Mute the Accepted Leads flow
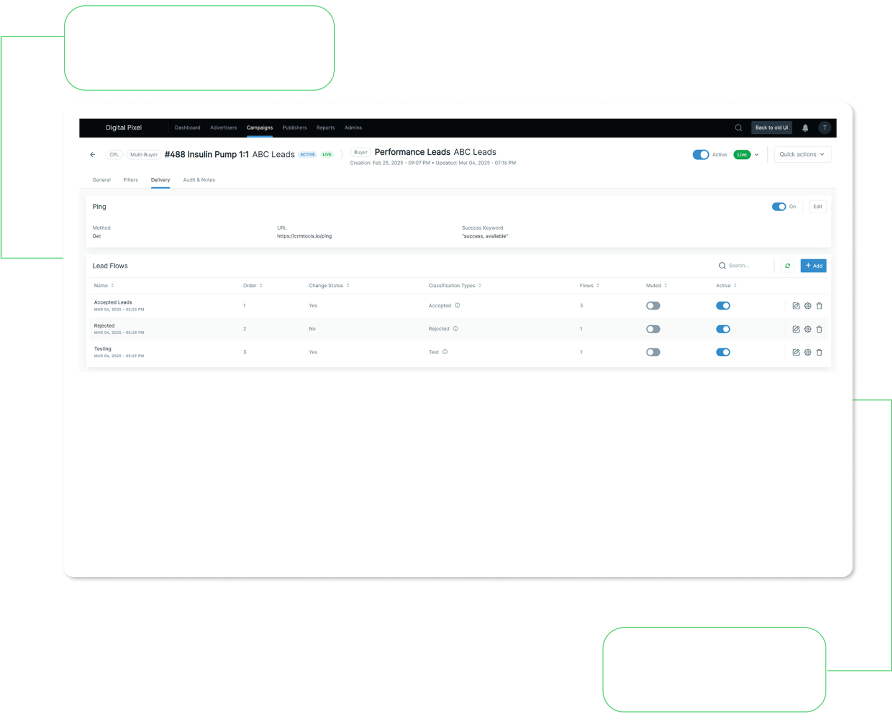The image size is (892, 721). click(x=653, y=306)
